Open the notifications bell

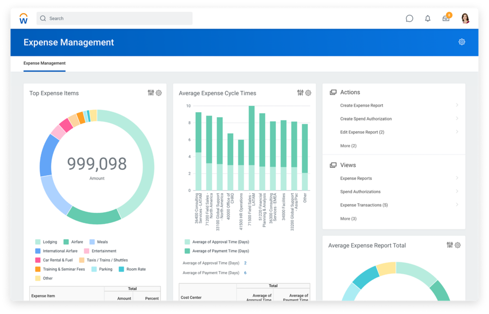click(428, 18)
